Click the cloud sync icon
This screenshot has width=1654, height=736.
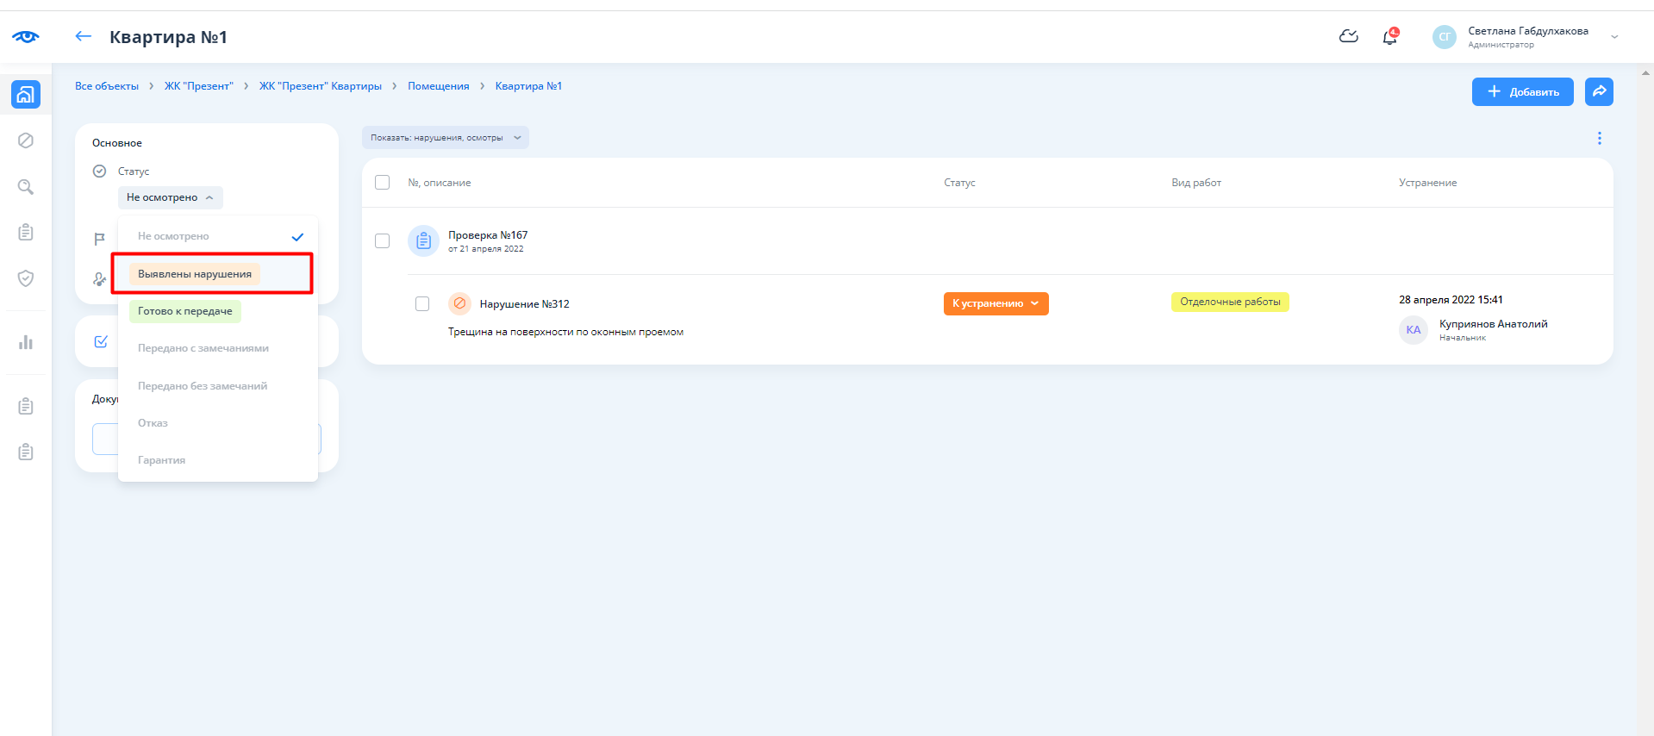click(x=1349, y=36)
